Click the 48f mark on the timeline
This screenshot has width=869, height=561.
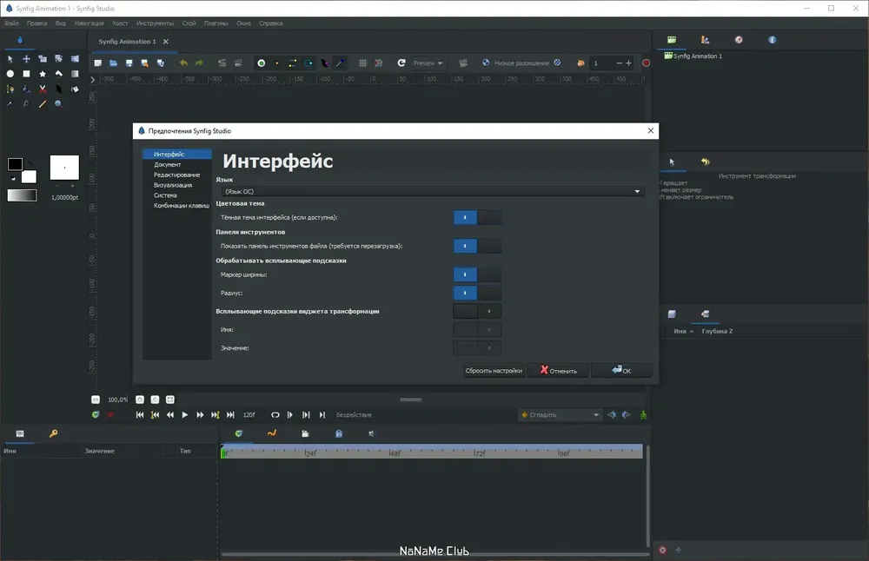pos(394,453)
